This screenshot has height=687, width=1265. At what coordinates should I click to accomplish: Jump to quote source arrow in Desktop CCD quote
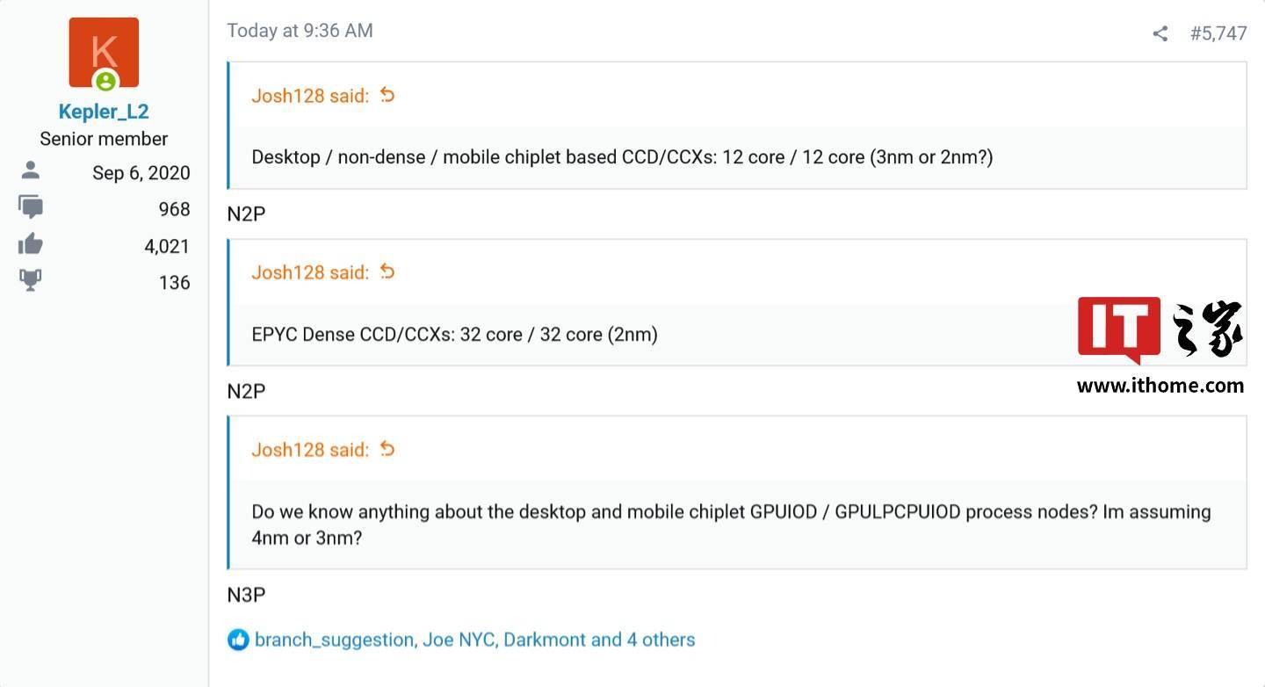pos(387,95)
